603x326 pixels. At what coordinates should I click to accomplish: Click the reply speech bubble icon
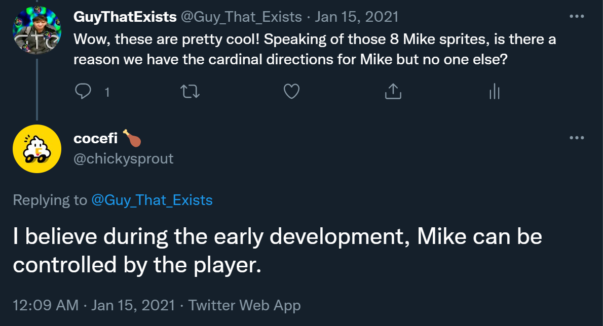(x=83, y=91)
